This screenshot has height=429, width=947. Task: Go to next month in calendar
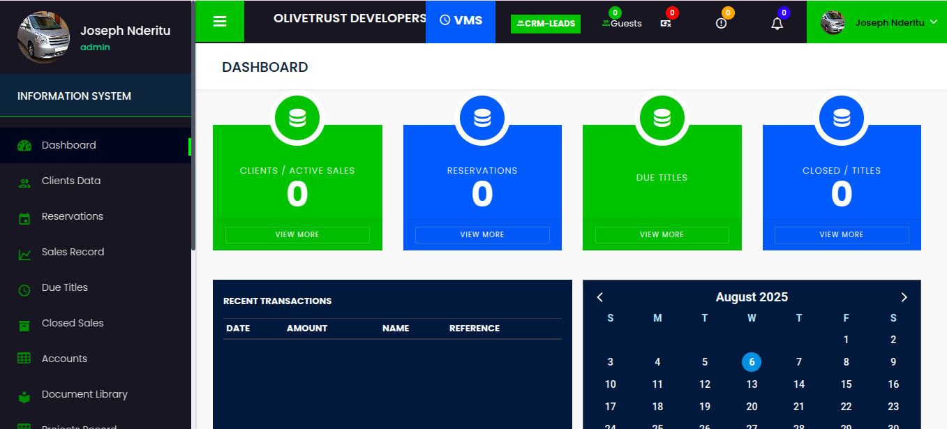point(904,296)
